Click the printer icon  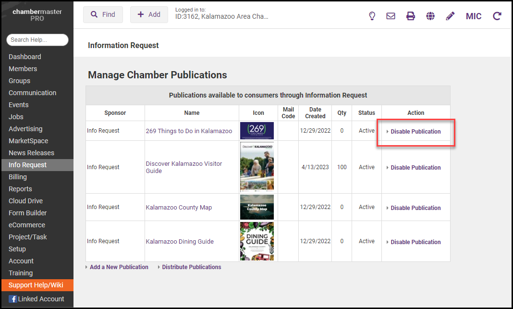(411, 16)
